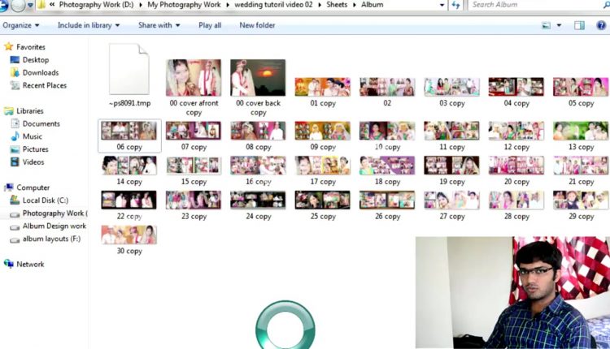The width and height of the screenshot is (610, 349).
Task: Select the 02 image thumbnail
Action: pyautogui.click(x=387, y=87)
